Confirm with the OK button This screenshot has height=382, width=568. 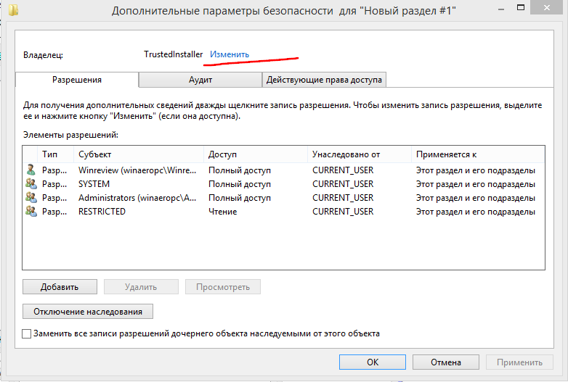tap(373, 362)
